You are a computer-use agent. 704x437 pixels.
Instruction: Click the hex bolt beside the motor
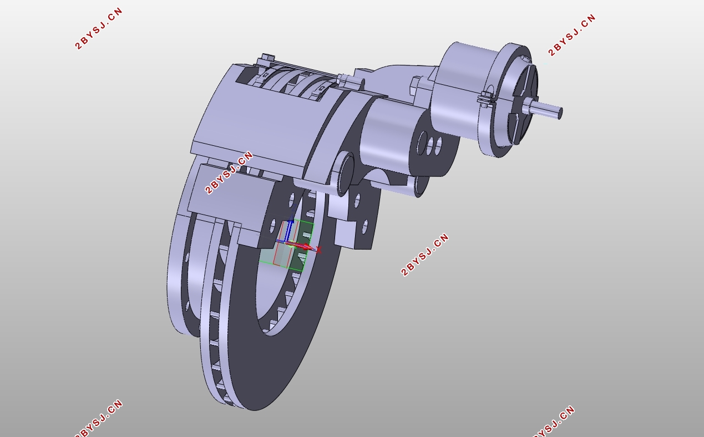coord(417,86)
